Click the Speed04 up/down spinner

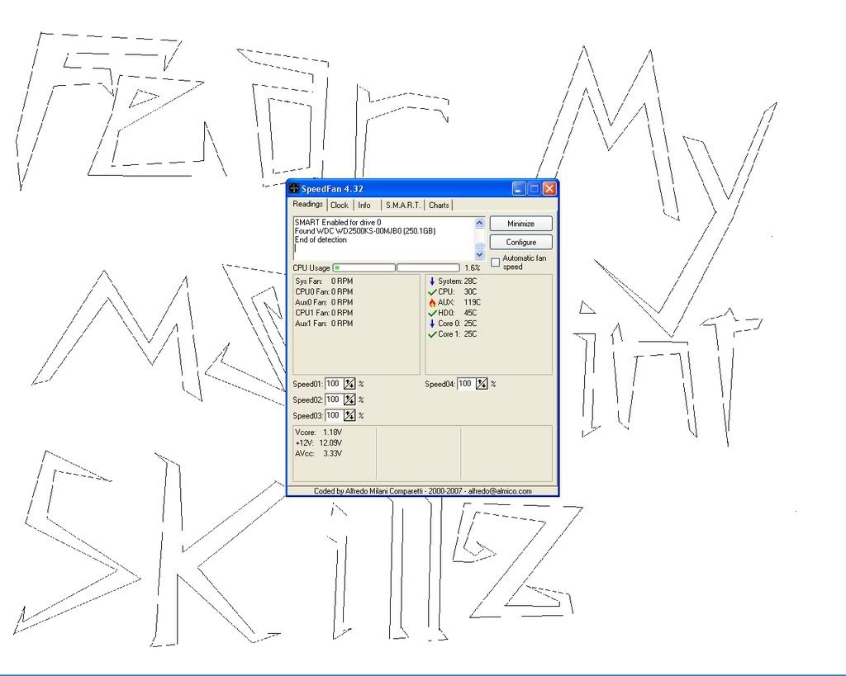coord(482,384)
